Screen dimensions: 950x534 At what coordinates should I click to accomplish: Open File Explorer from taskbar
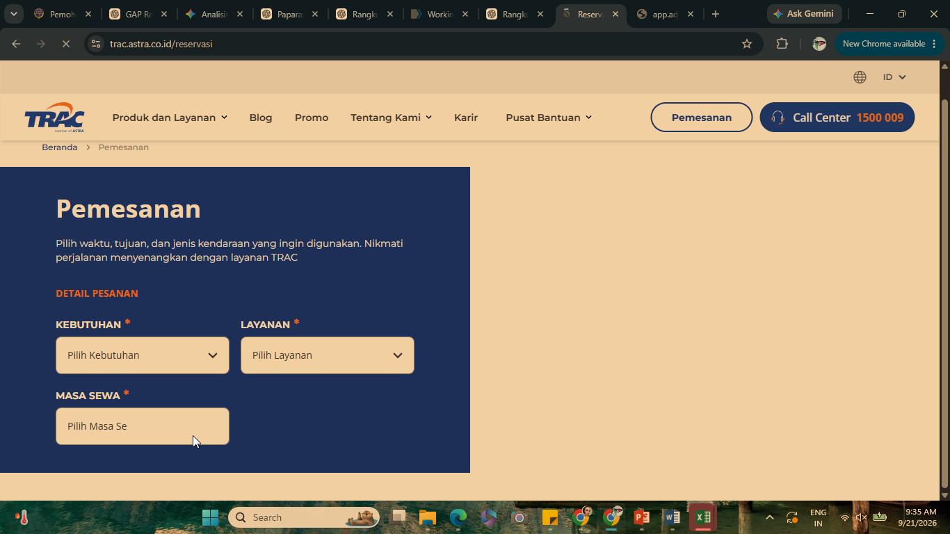pos(427,517)
